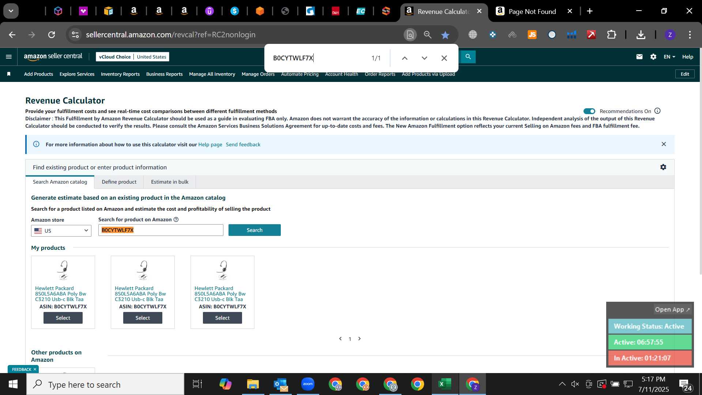Screen dimensions: 702x395
Task: Close the help information banner
Action: pyautogui.click(x=664, y=144)
